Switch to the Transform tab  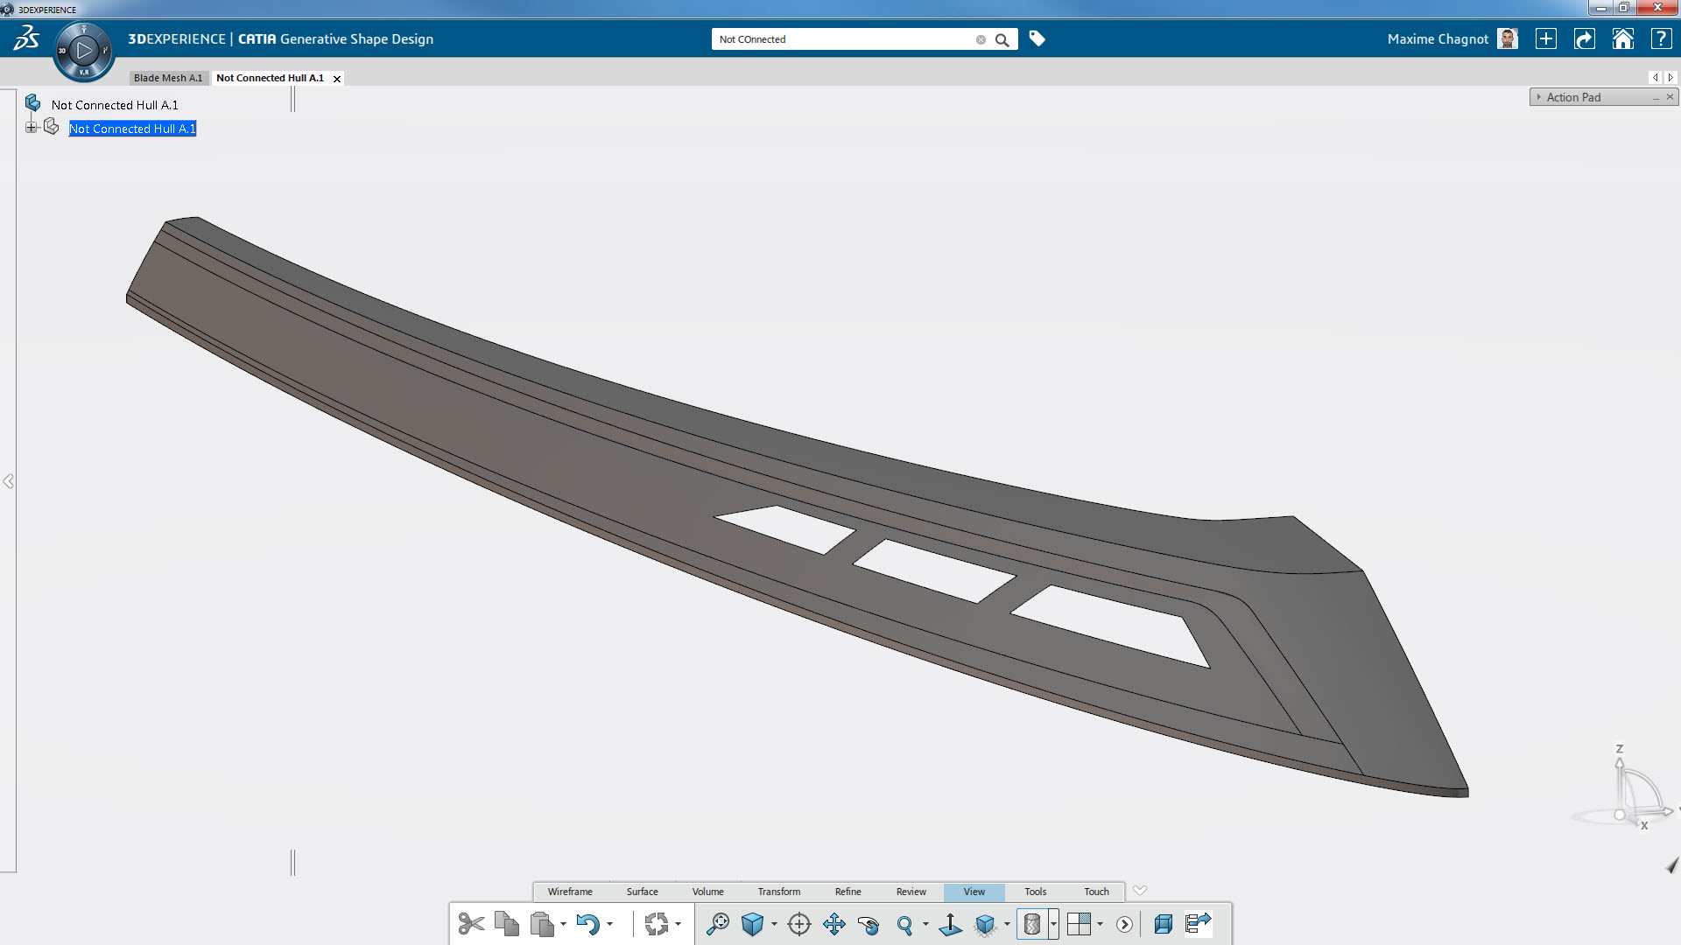(778, 892)
